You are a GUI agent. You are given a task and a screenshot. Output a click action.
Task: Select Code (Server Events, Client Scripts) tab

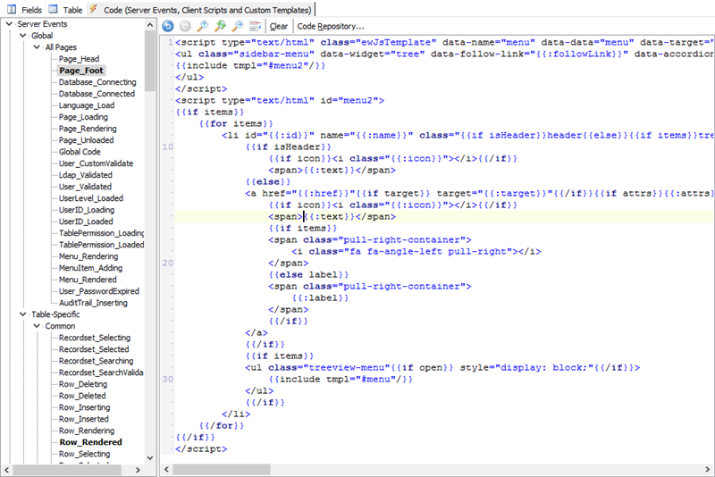coord(207,10)
